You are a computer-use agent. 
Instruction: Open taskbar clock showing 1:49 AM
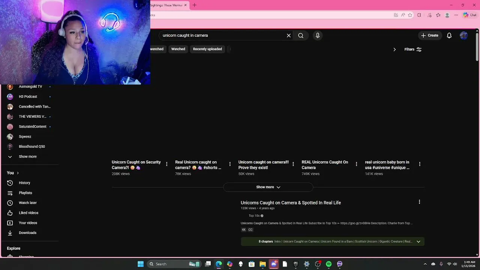pyautogui.click(x=469, y=264)
